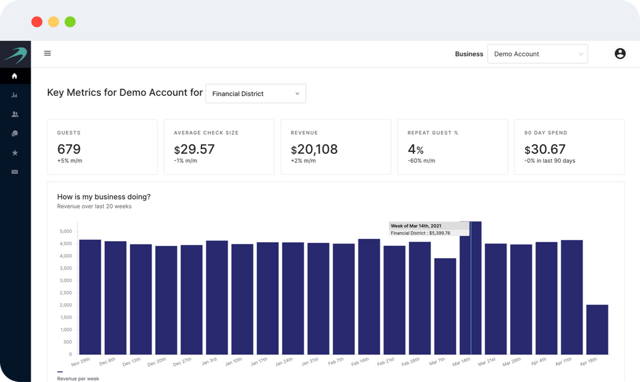Image resolution: width=640 pixels, height=382 pixels.
Task: Click the Revenue per week legend swatch
Action: coord(59,371)
